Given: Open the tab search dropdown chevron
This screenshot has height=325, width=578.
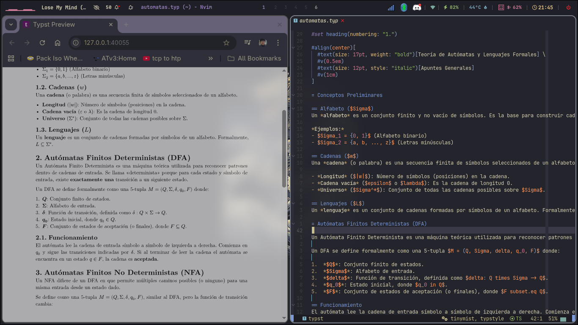Looking at the screenshot, I should (10, 25).
